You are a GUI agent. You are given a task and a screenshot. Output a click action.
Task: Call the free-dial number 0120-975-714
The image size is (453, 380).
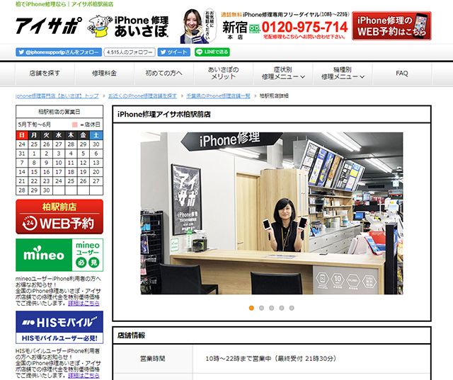[304, 27]
